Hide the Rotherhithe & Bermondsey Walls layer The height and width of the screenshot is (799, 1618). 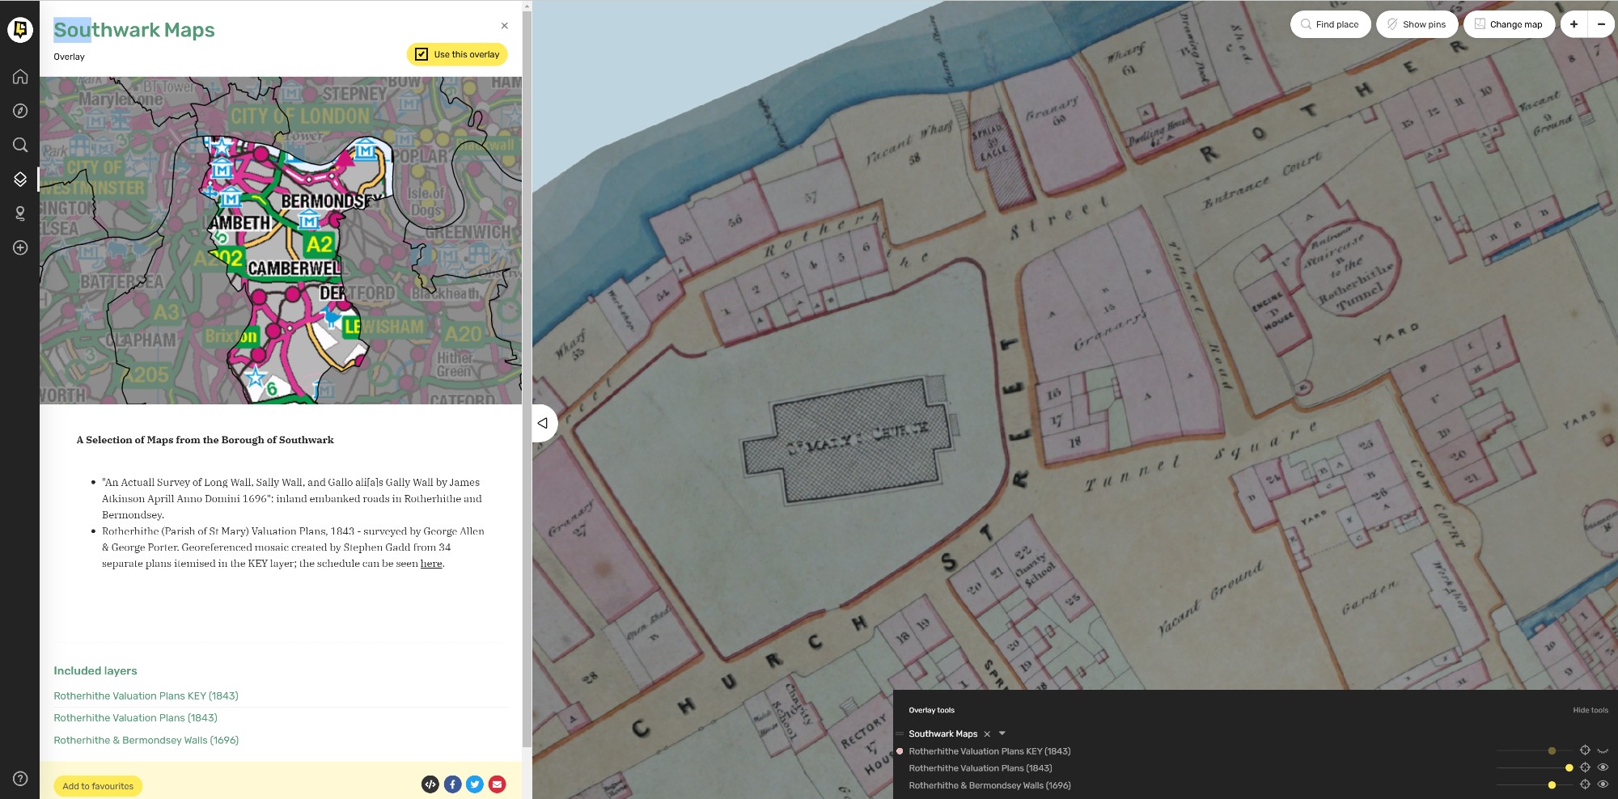[x=1602, y=784]
